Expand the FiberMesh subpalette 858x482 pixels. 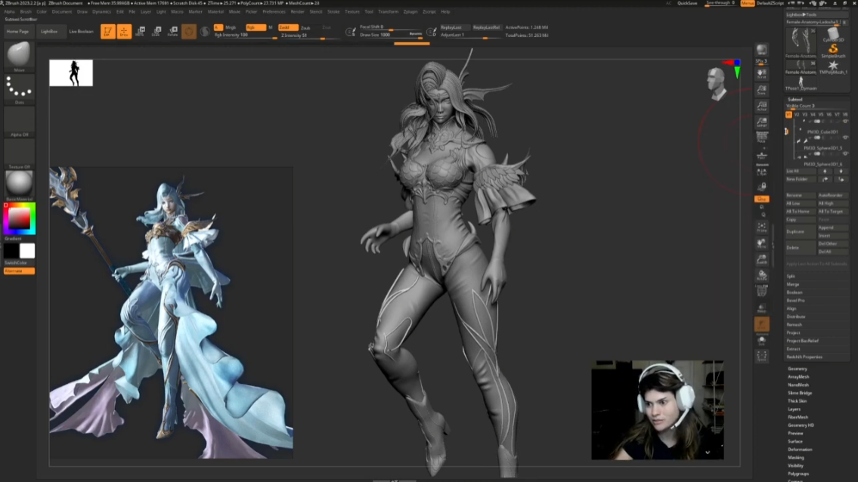798,418
